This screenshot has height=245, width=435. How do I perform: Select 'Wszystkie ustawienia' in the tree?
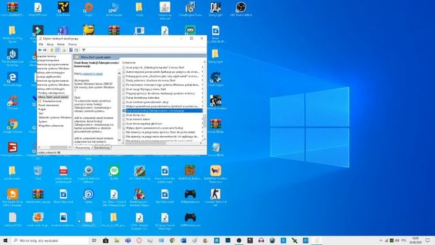pos(51,125)
